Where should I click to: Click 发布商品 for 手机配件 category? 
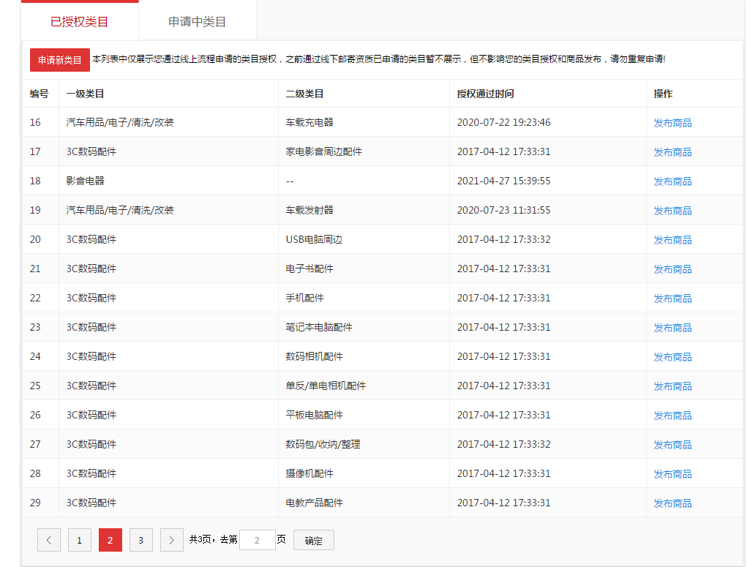672,298
